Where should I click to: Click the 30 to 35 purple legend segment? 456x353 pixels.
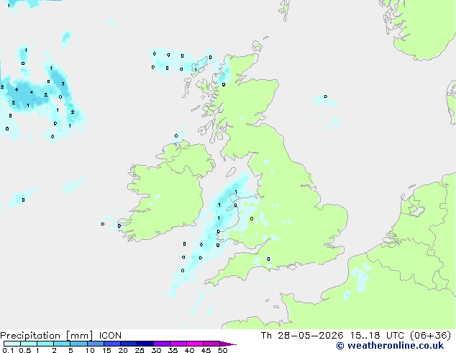[162, 344]
